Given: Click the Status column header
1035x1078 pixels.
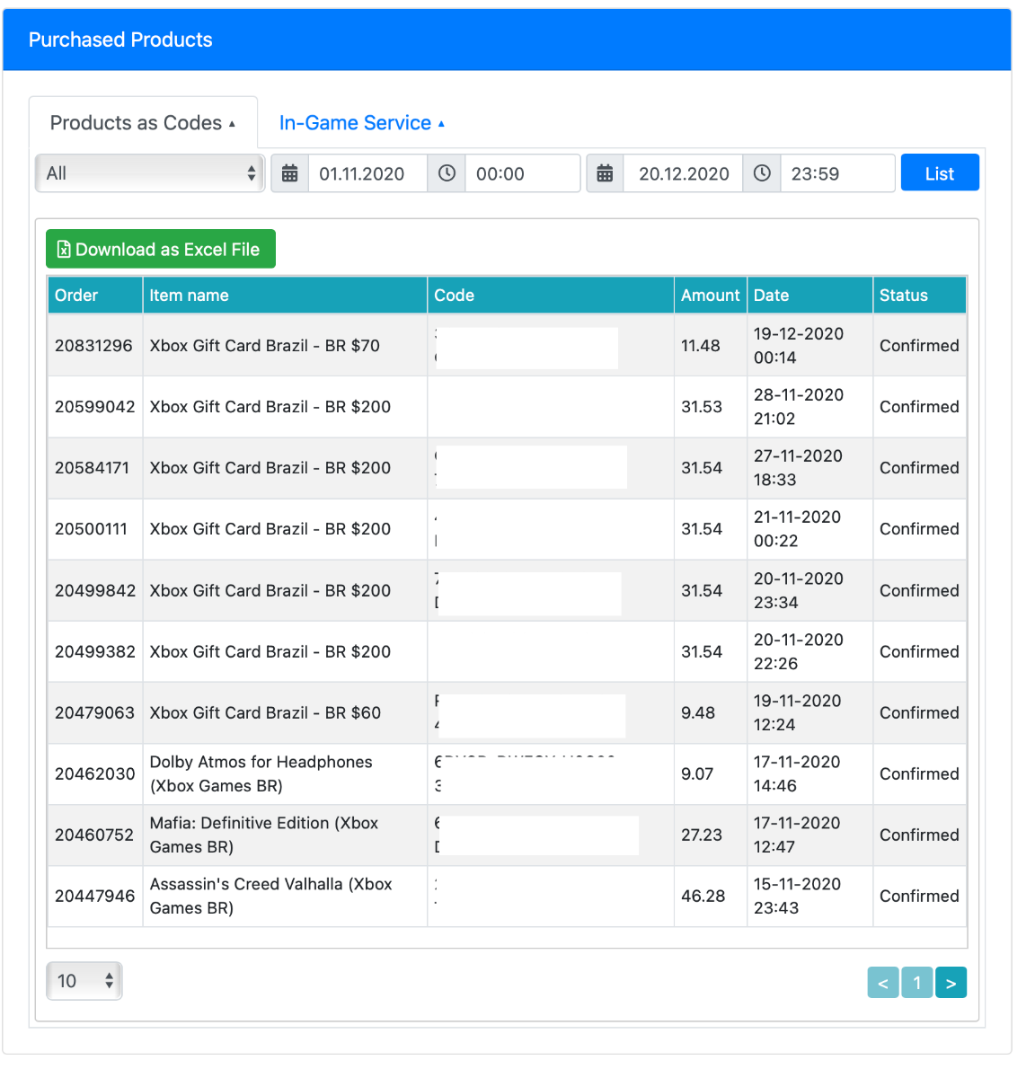Looking at the screenshot, I should [x=919, y=296].
